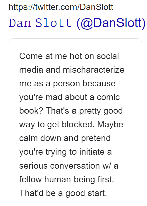Click the line "fellow human being first."

pyautogui.click(x=67, y=179)
